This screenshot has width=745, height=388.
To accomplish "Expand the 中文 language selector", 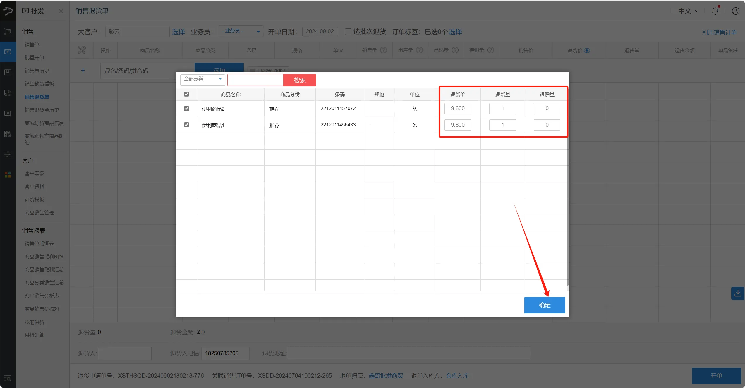I will pos(688,11).
